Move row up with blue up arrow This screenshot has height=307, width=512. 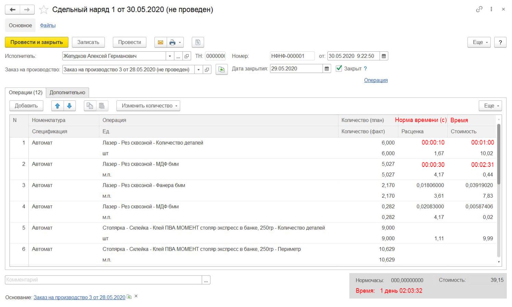58,106
